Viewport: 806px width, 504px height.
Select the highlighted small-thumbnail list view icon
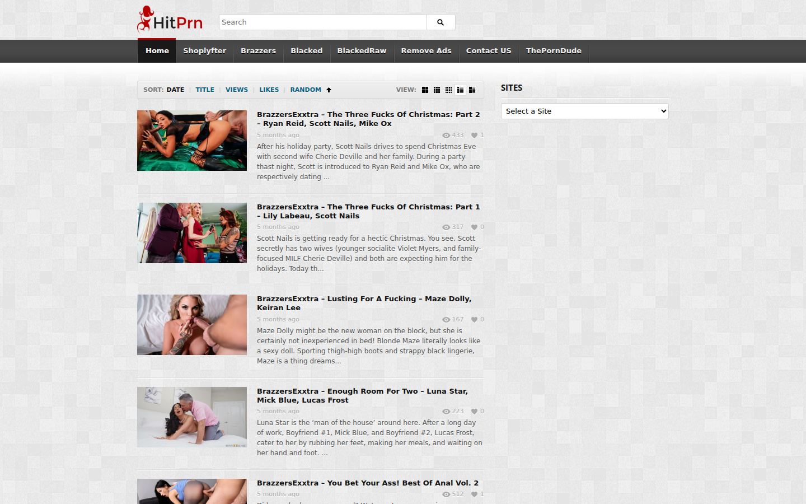click(460, 90)
